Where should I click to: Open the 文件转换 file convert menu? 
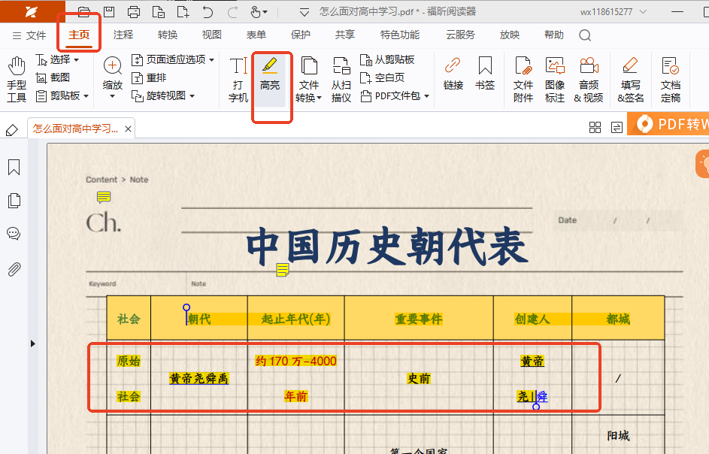(309, 80)
